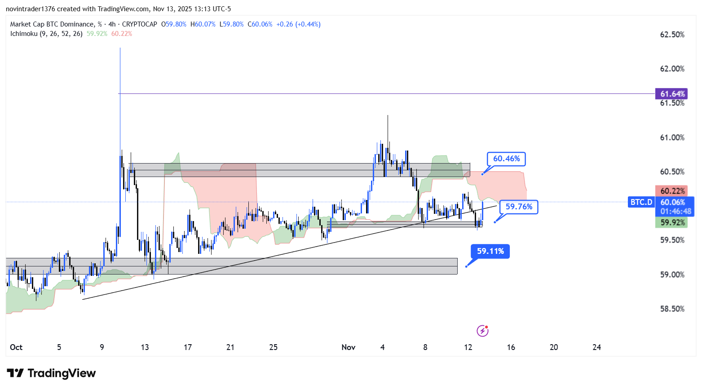Open the novintrader1376 TradingView.com header text
This screenshot has height=390, width=702.
[x=118, y=9]
